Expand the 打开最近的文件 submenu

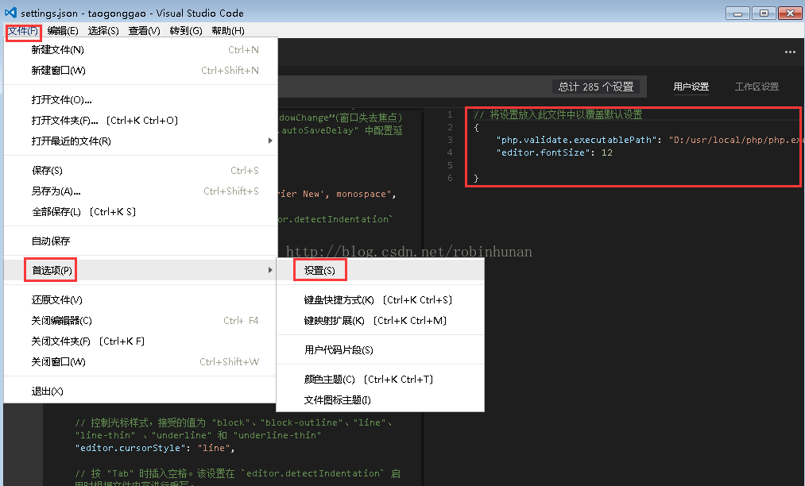[x=72, y=141]
